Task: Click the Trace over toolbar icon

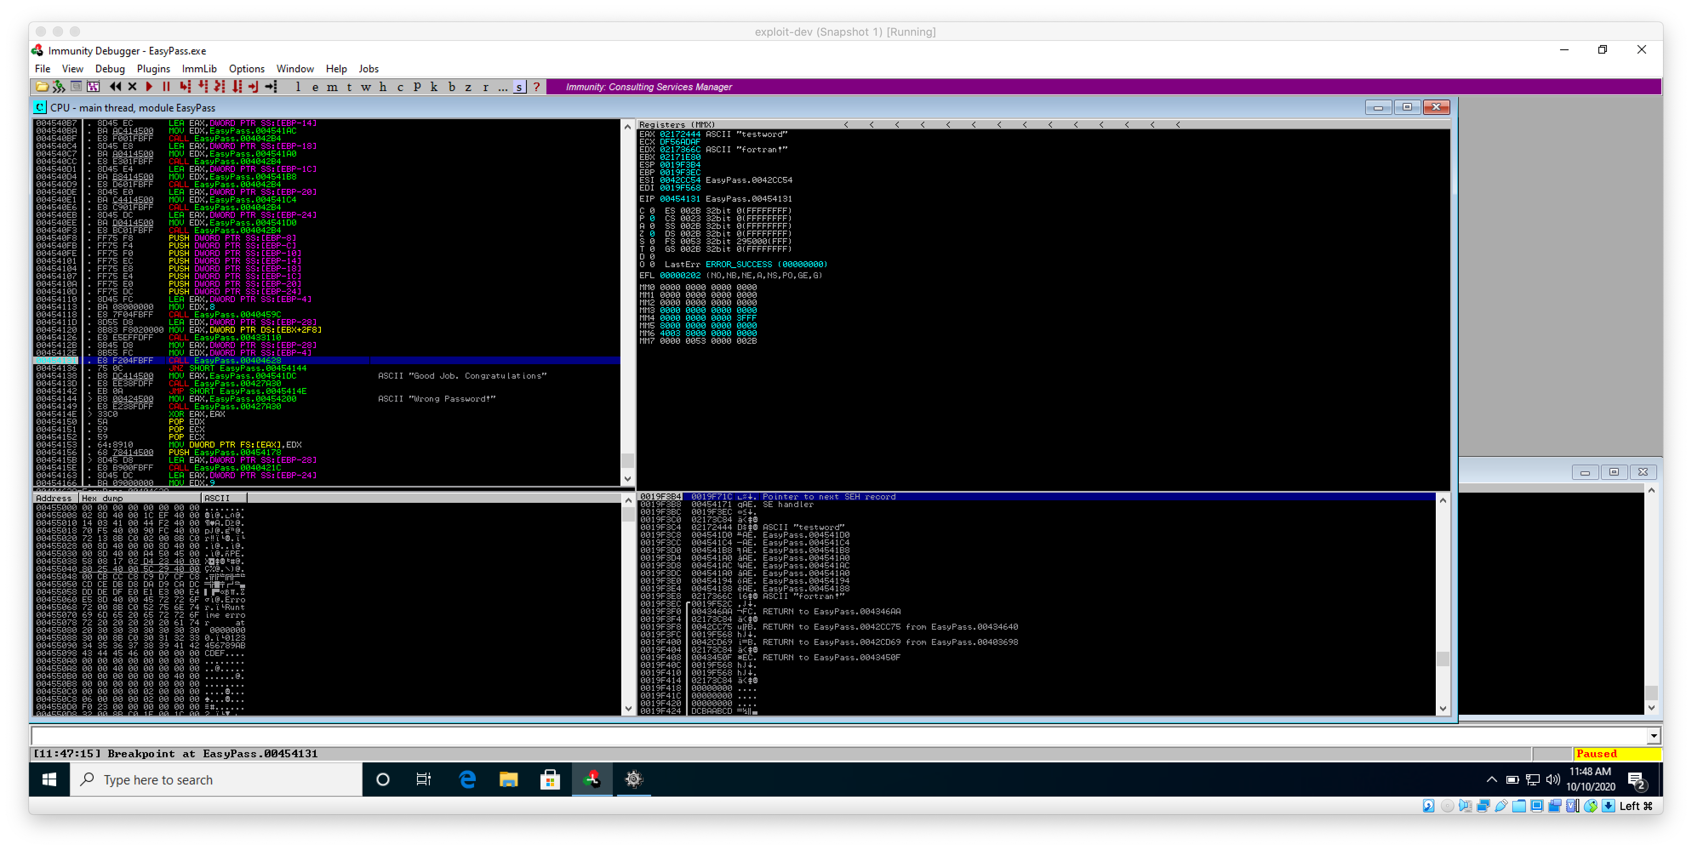Action: click(x=237, y=87)
